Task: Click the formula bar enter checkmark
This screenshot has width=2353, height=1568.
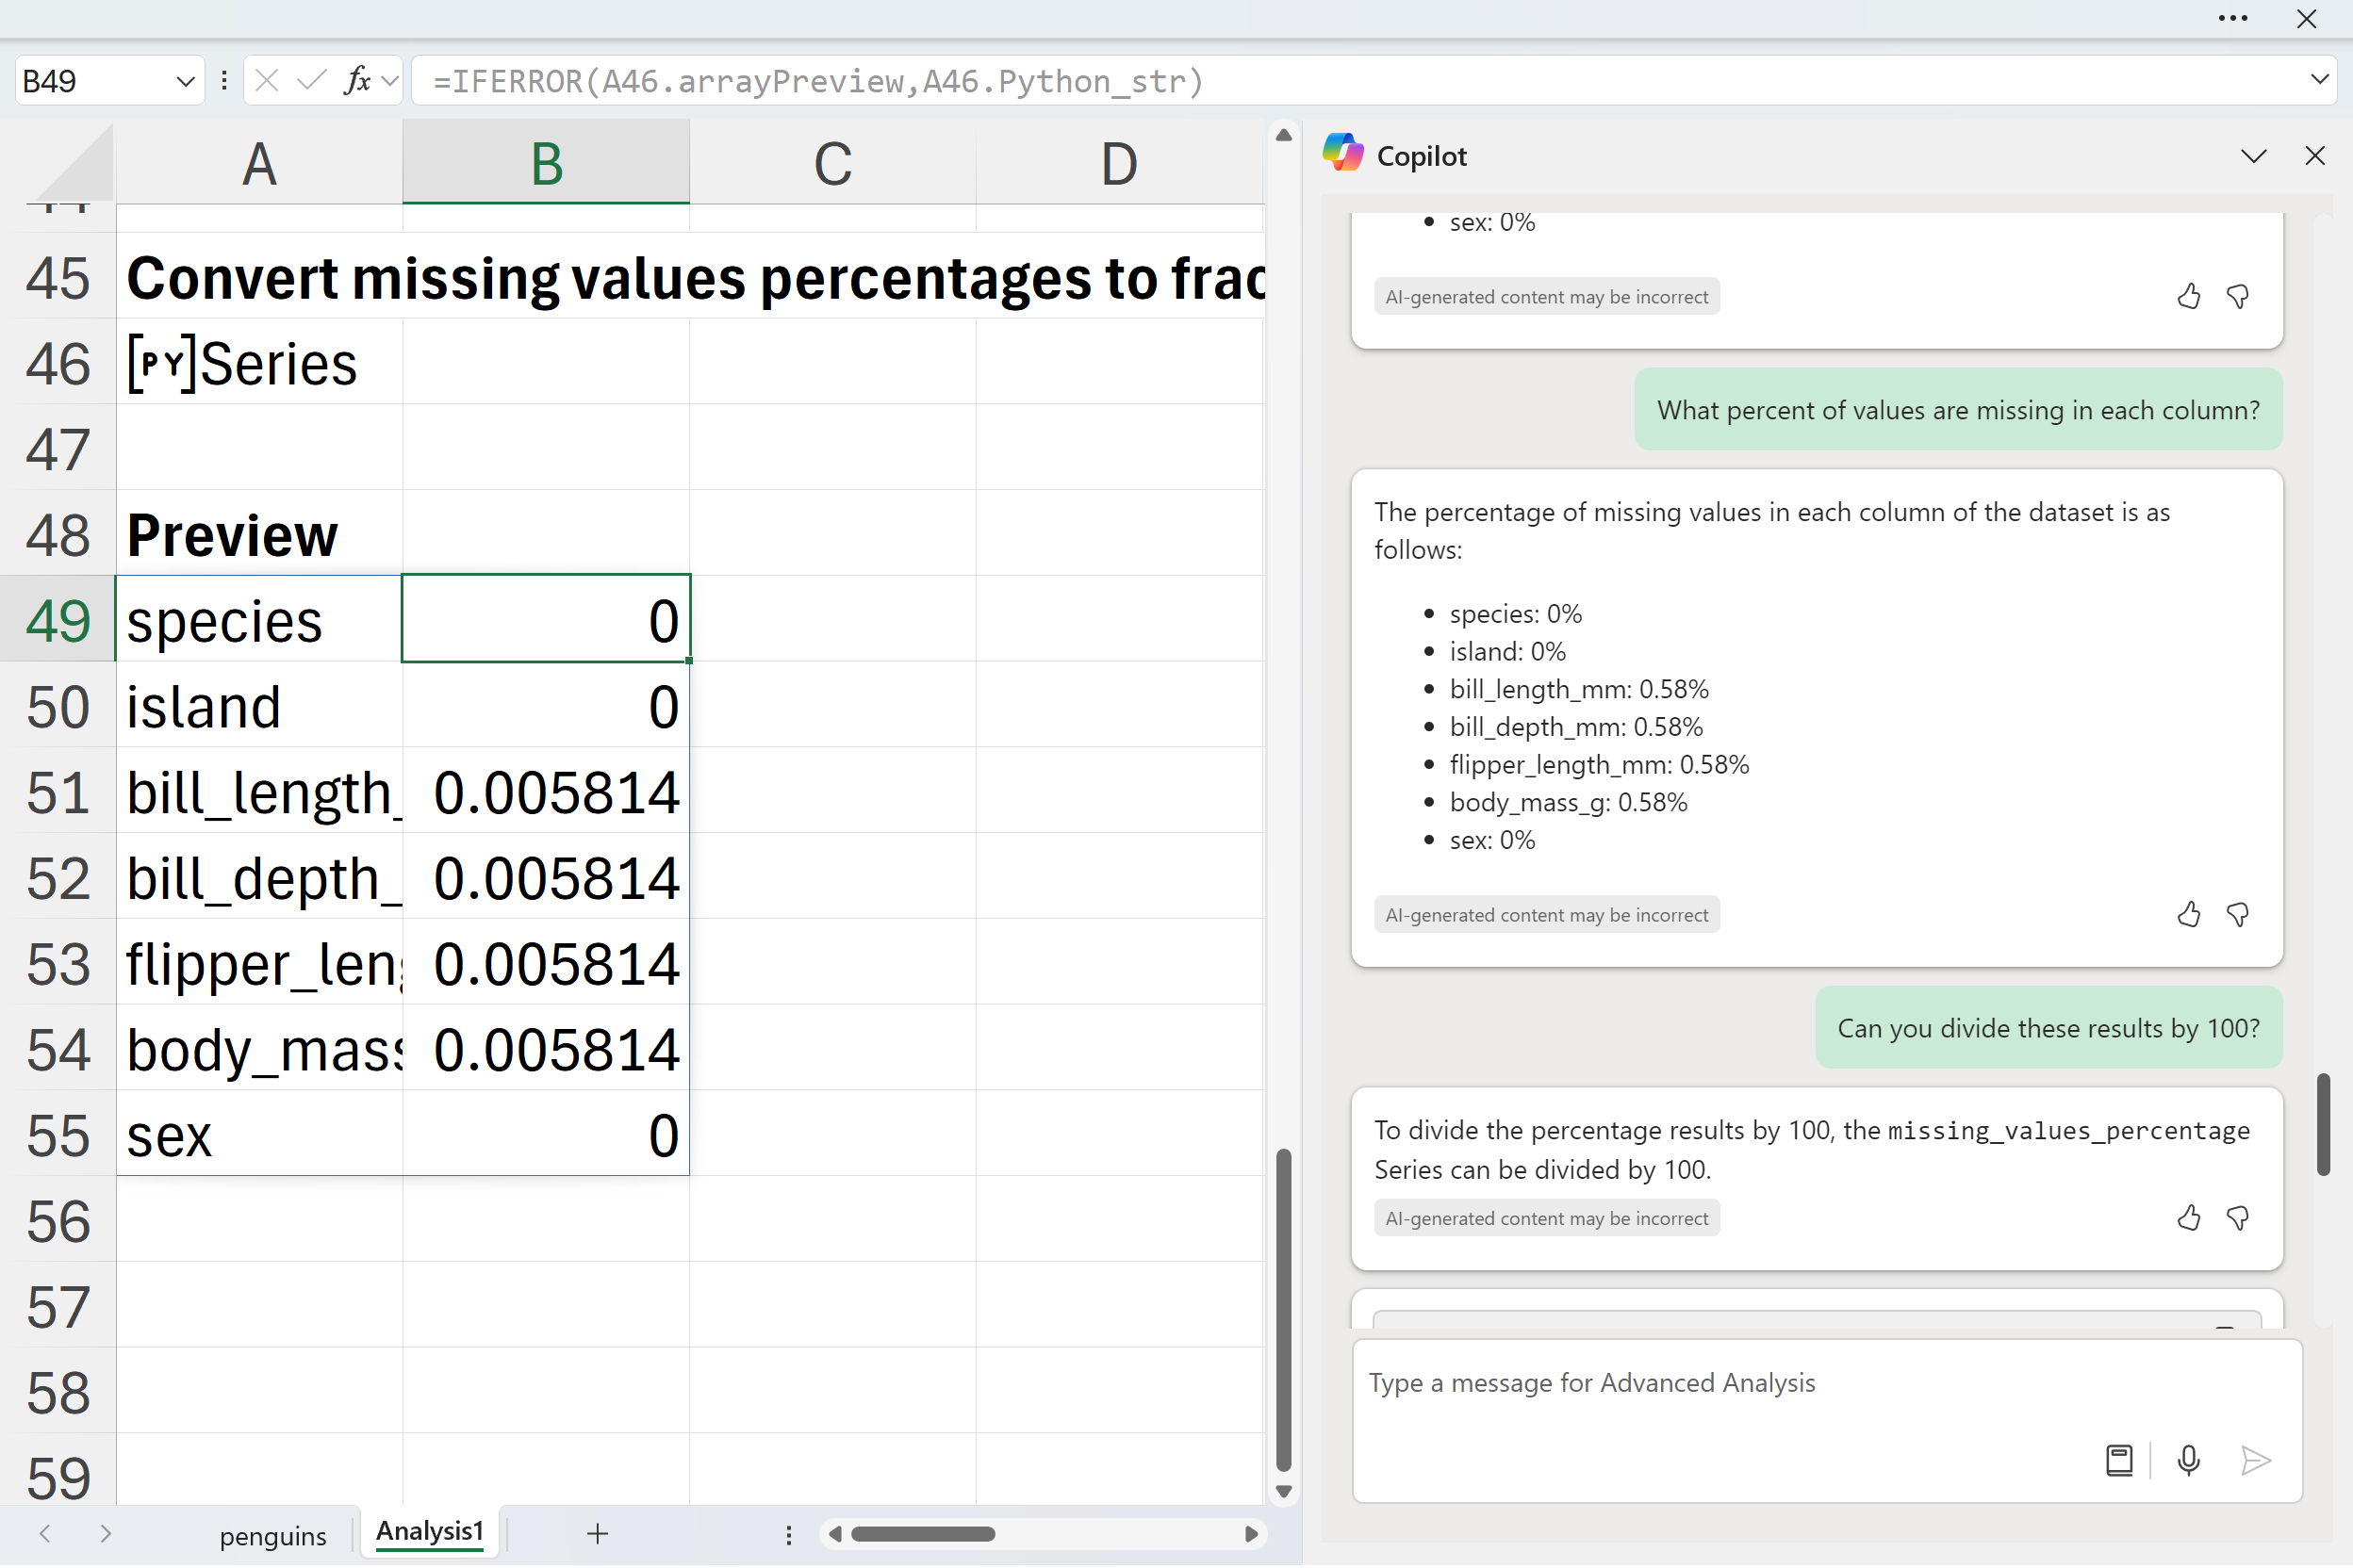Action: tap(311, 80)
